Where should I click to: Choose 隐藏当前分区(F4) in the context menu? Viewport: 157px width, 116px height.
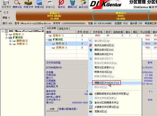115,54
